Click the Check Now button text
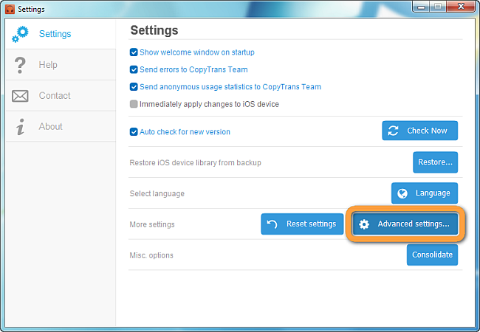The width and height of the screenshot is (480, 332). tap(427, 131)
